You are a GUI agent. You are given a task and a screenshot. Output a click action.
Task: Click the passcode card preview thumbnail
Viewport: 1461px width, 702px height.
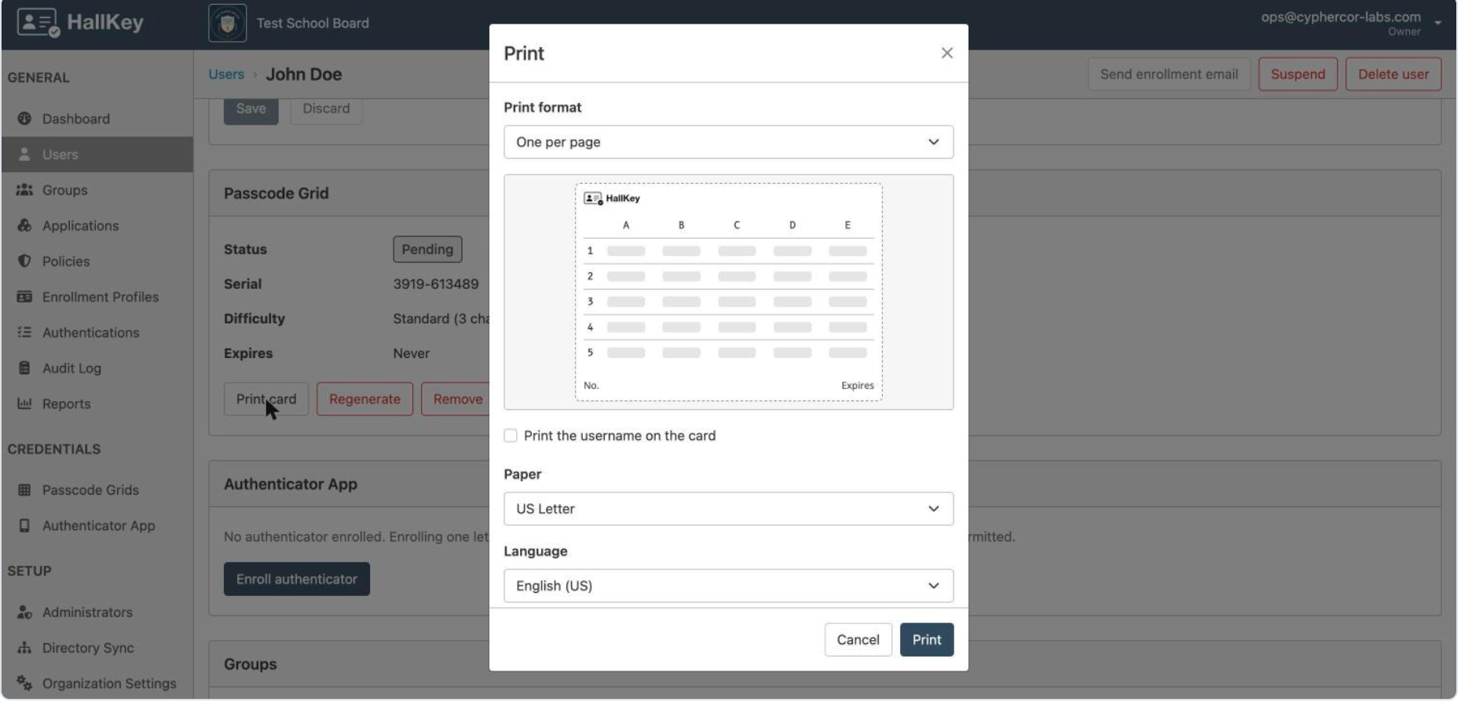coord(729,292)
